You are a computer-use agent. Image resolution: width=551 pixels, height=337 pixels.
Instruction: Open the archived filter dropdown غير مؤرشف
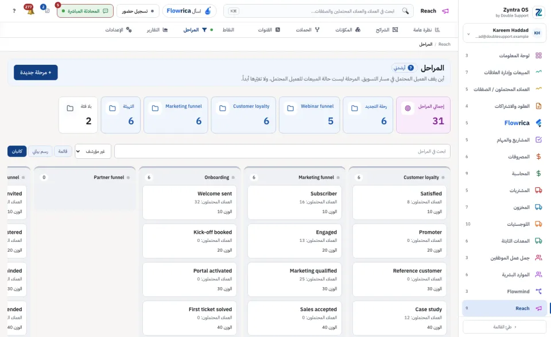point(93,151)
